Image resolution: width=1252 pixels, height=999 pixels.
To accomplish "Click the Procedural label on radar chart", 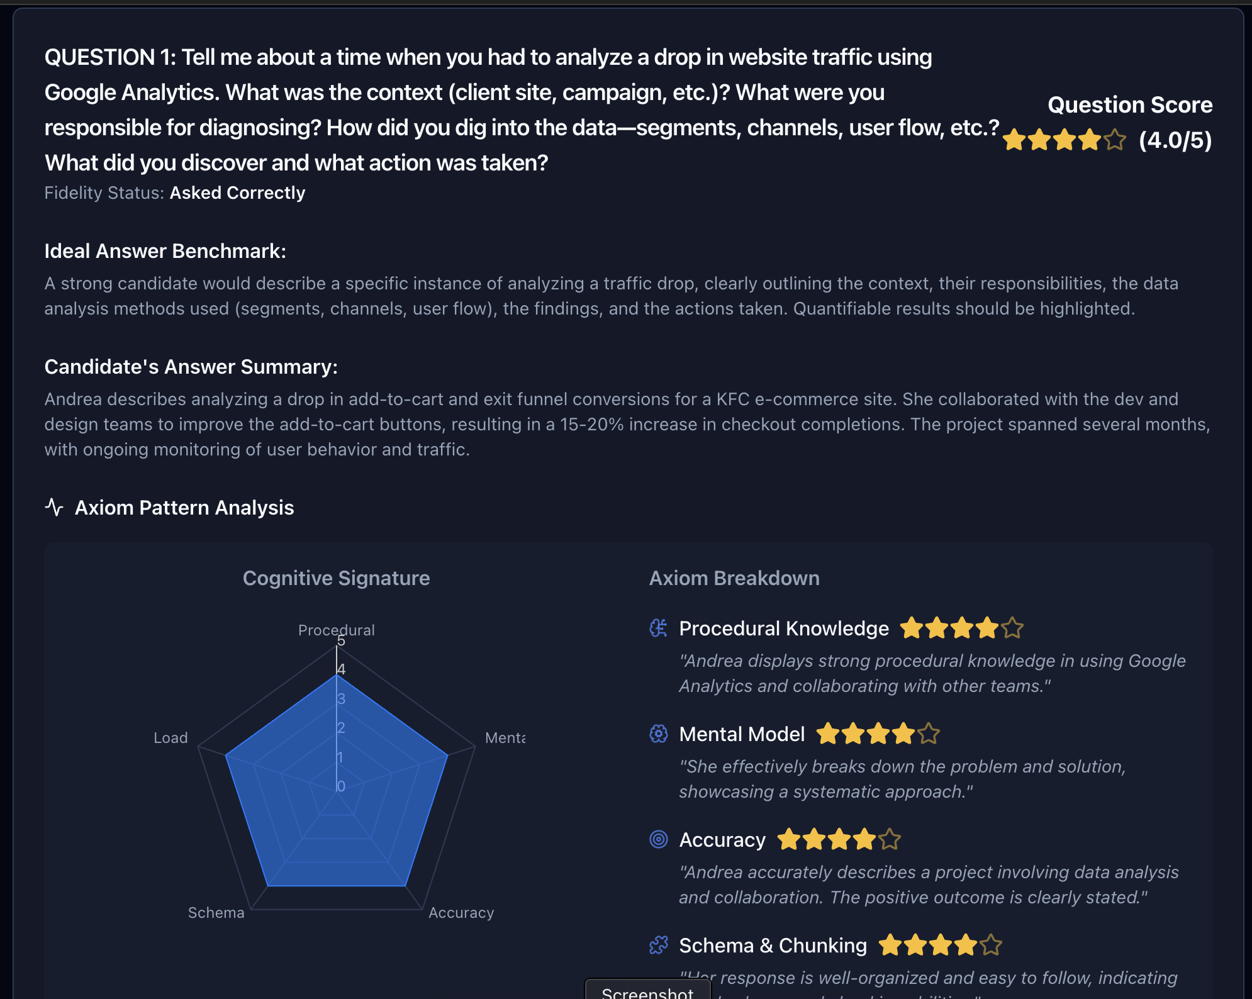I will (x=336, y=630).
